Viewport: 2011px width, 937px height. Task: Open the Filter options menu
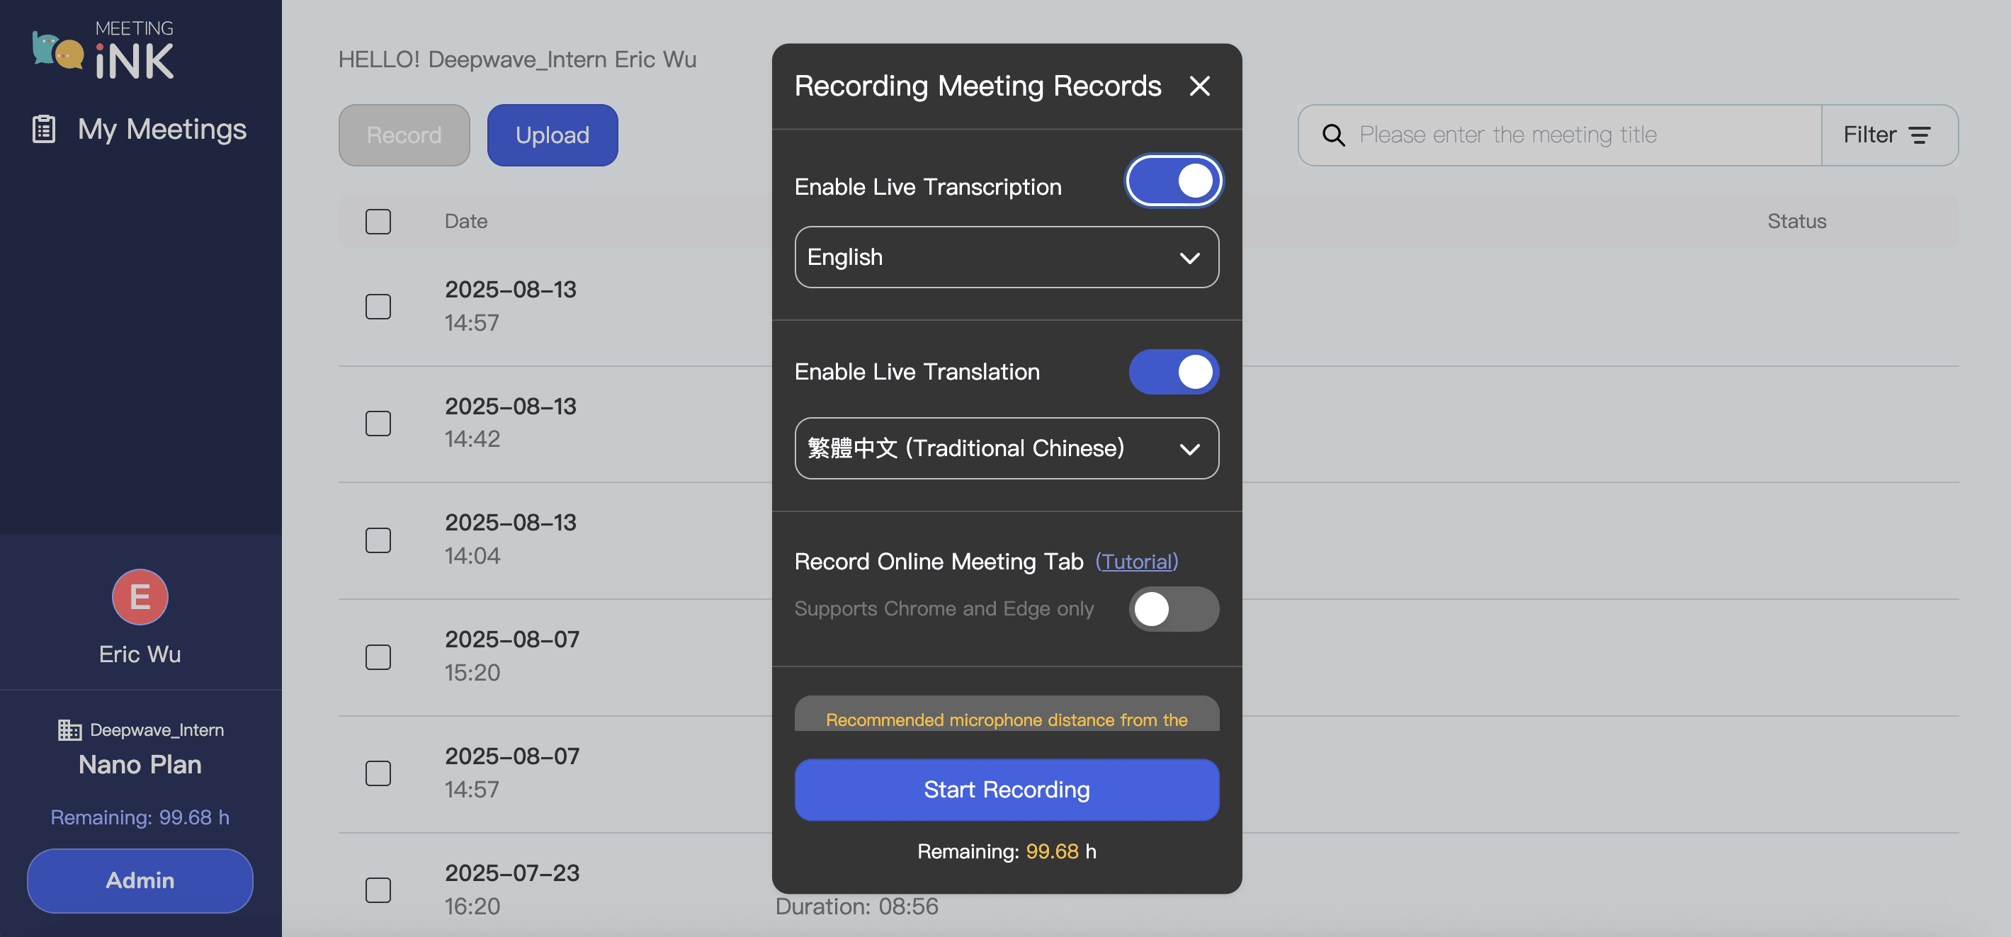tap(1888, 135)
